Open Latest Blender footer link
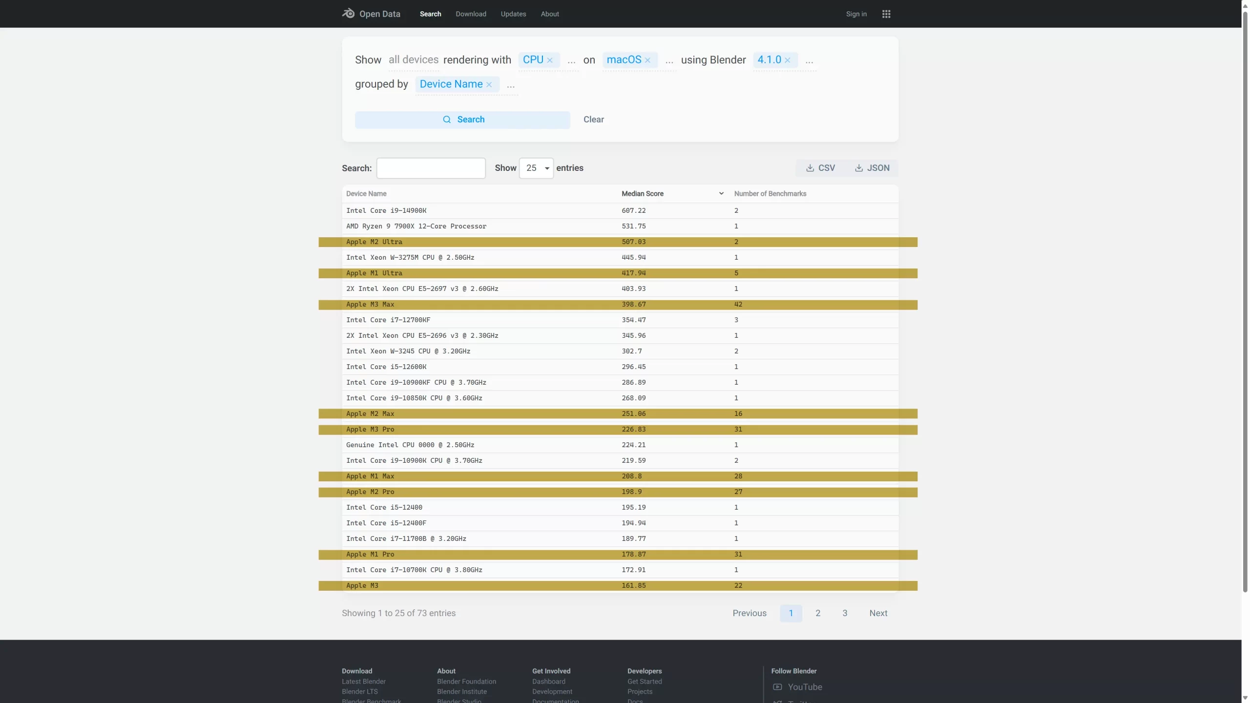1250x703 pixels. 363,682
